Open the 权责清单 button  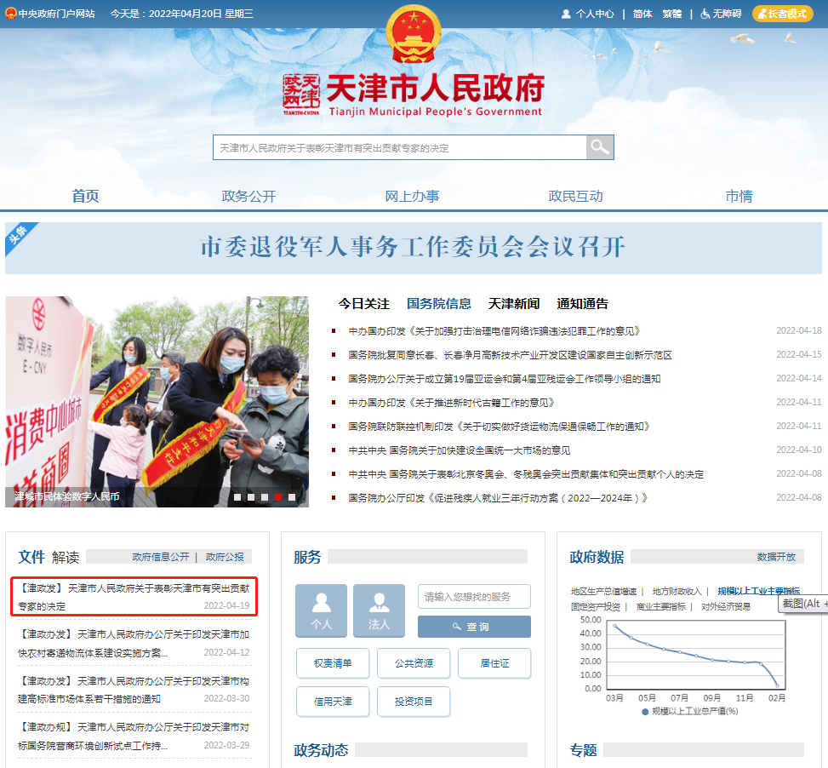(333, 663)
